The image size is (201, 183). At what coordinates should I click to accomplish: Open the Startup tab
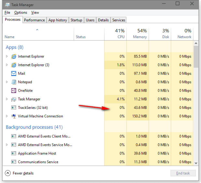(x=76, y=20)
